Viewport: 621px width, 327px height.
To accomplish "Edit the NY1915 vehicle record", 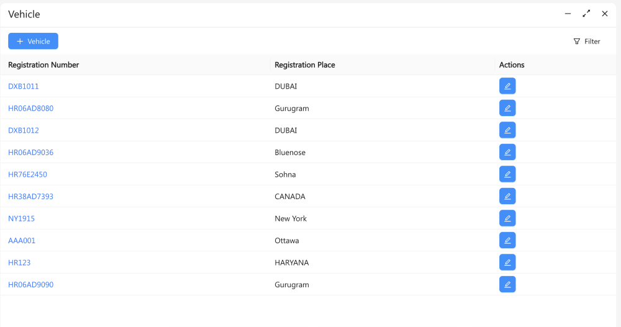I will point(507,218).
